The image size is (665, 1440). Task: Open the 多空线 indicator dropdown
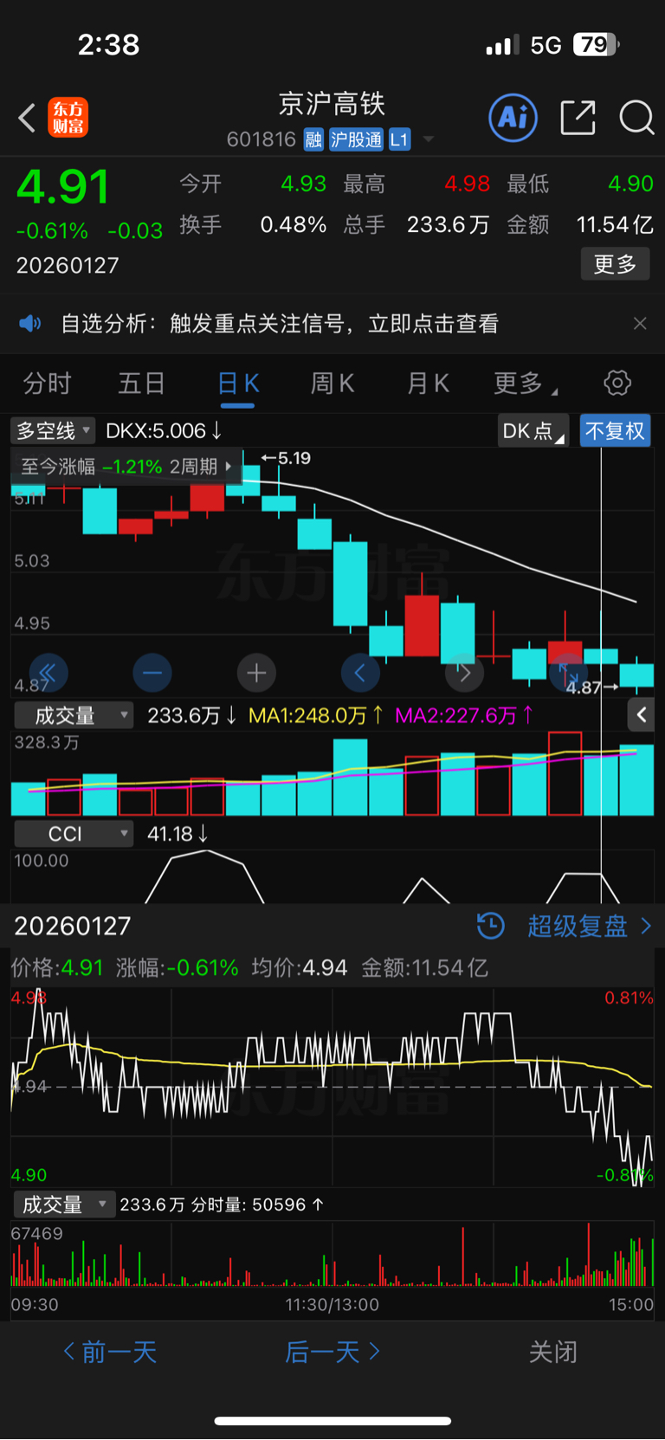(x=52, y=430)
